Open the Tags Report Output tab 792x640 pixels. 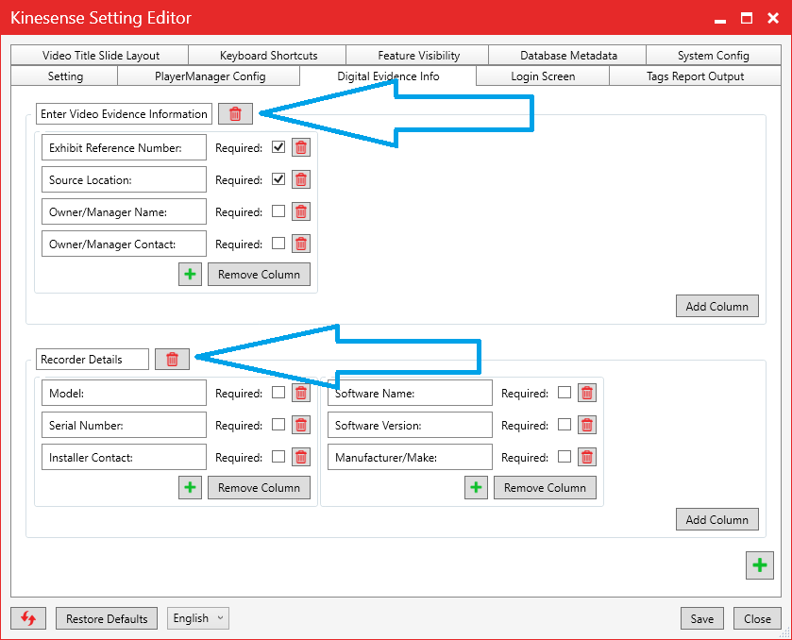pyautogui.click(x=695, y=76)
